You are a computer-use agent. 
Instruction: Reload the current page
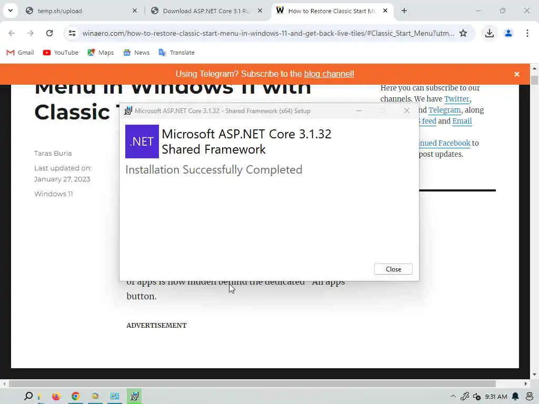[49, 33]
